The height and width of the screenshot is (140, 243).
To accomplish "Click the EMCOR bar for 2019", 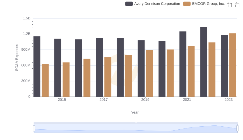I will pos(149,73).
